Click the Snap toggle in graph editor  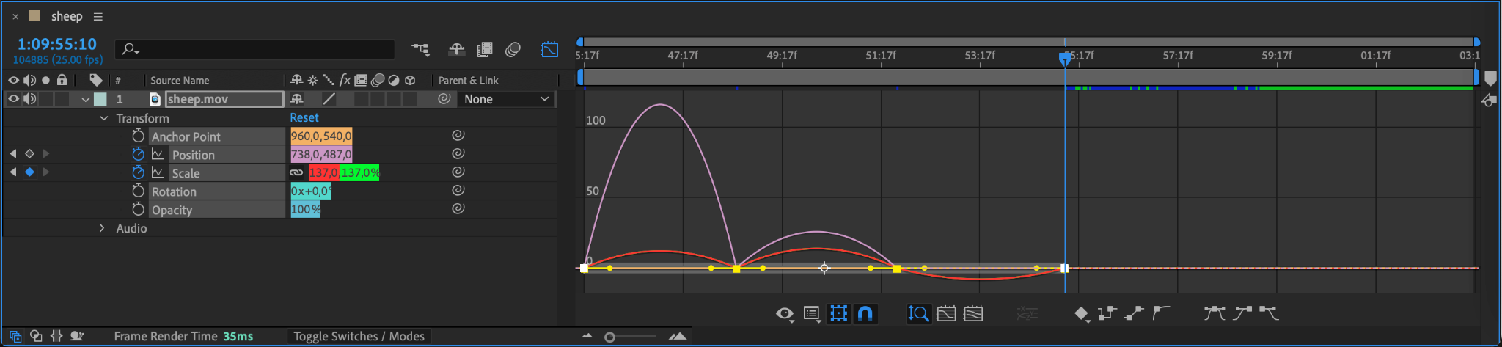(x=865, y=314)
